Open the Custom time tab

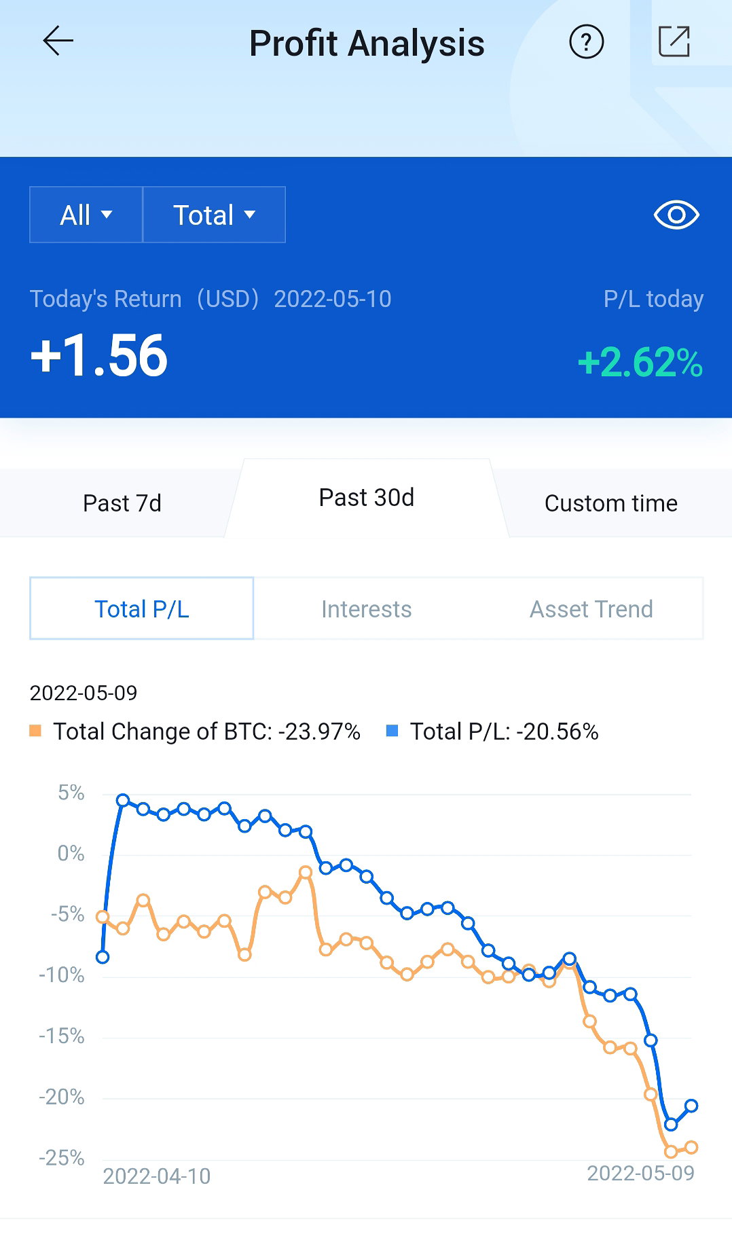(611, 503)
